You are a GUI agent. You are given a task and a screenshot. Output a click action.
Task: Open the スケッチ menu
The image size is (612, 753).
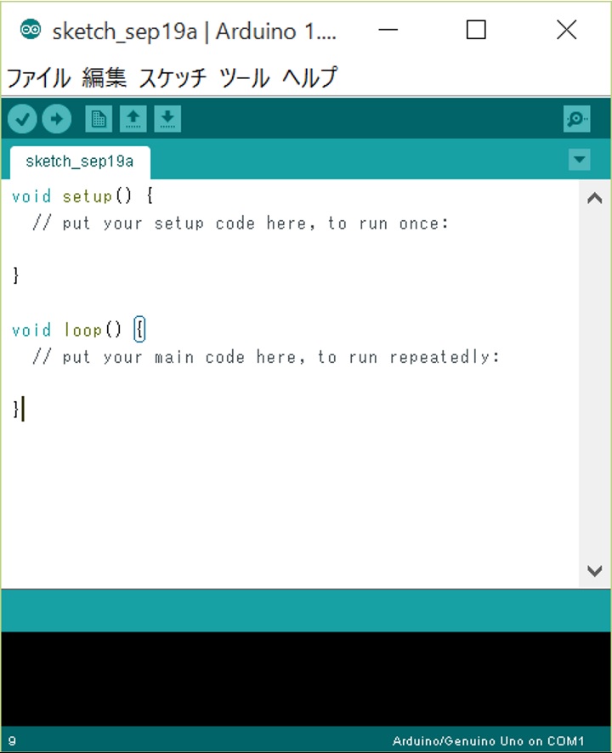pyautogui.click(x=173, y=78)
